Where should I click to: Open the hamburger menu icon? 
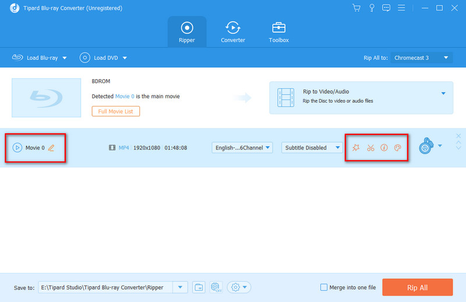pyautogui.click(x=401, y=8)
